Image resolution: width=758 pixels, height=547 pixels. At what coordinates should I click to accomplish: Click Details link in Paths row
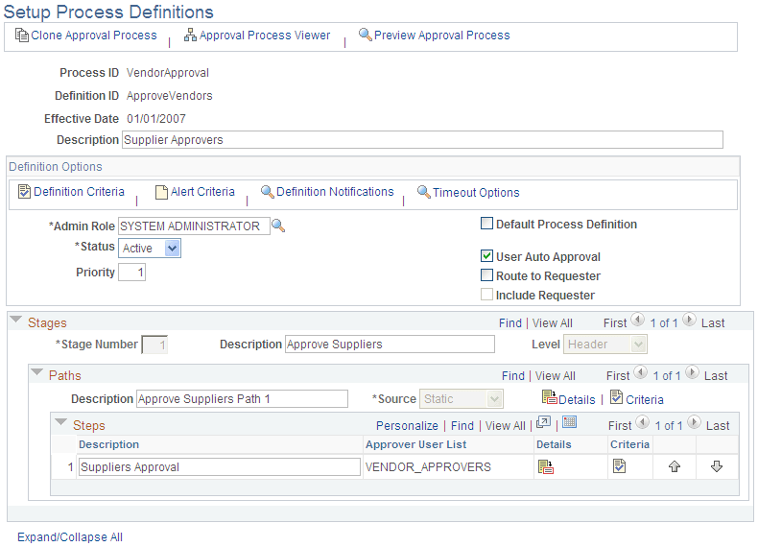pos(577,400)
